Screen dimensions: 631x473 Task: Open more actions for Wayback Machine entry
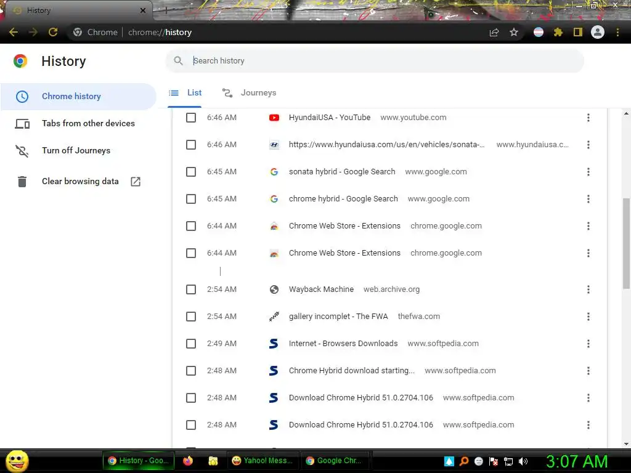click(588, 289)
